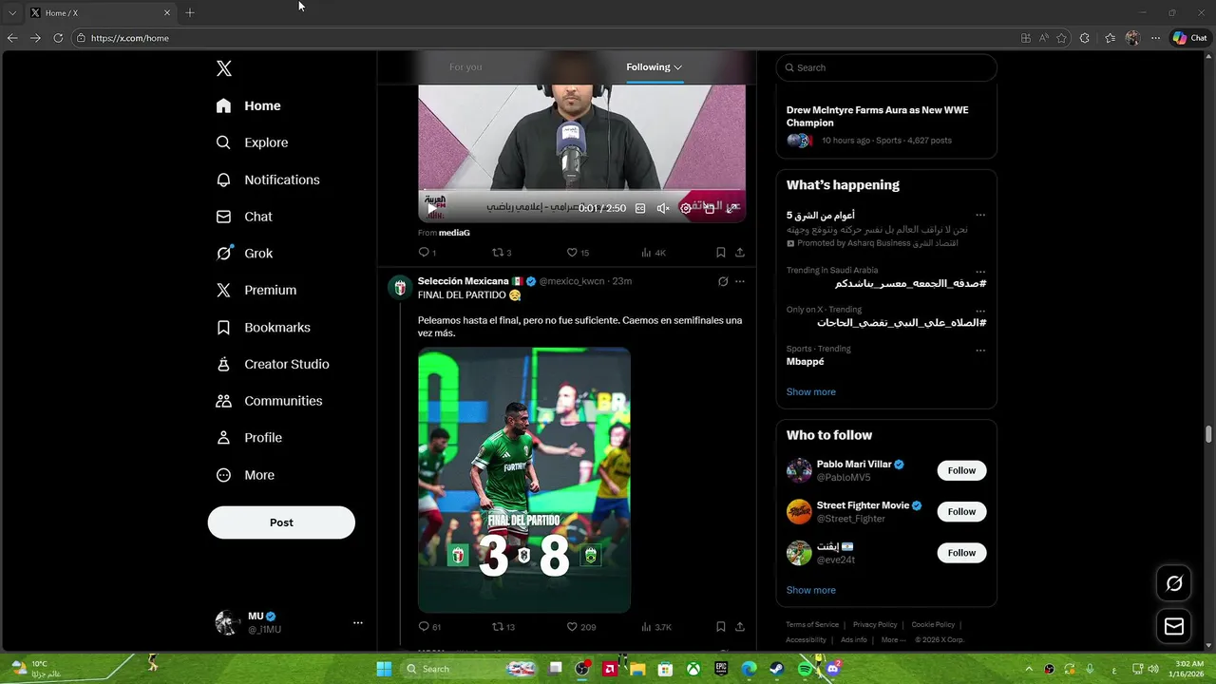
Task: Follow the @eve24t account
Action: pos(961,552)
